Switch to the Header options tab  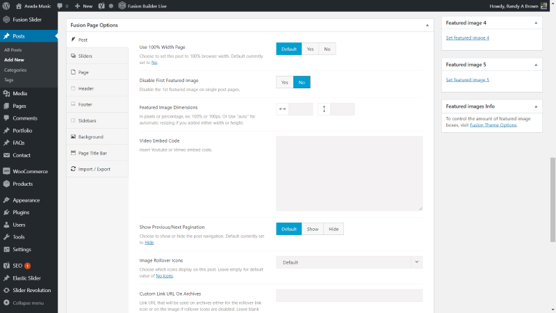97,88
